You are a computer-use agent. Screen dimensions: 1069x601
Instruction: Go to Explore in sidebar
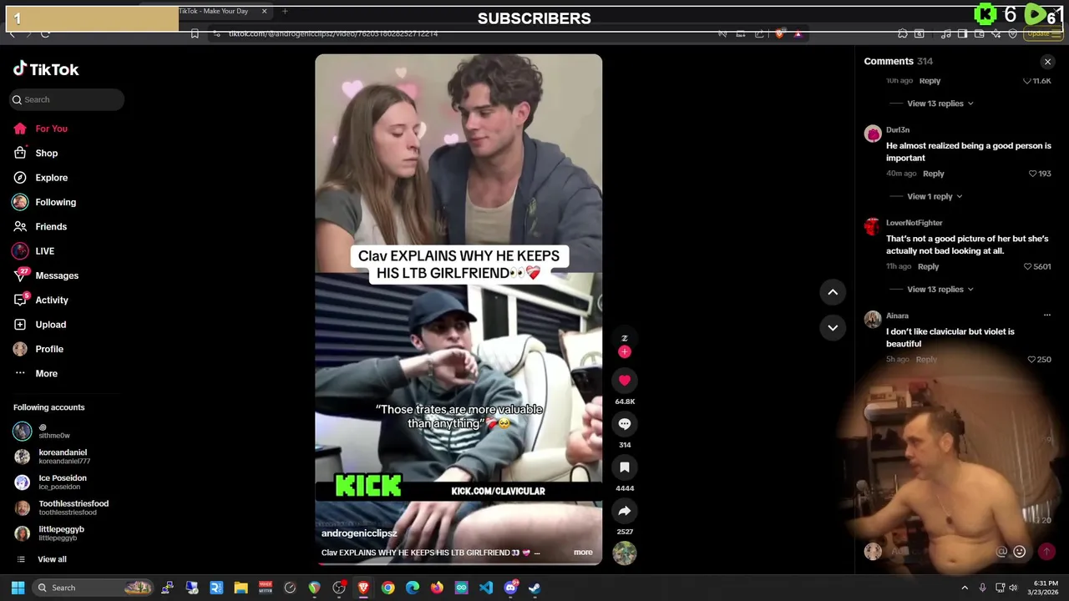(51, 178)
